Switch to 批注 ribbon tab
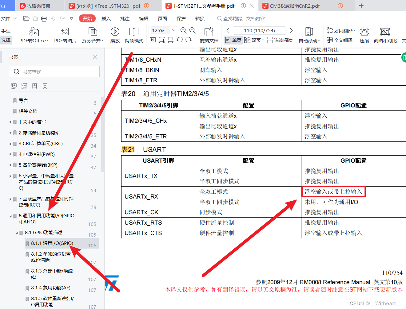 (x=125, y=18)
